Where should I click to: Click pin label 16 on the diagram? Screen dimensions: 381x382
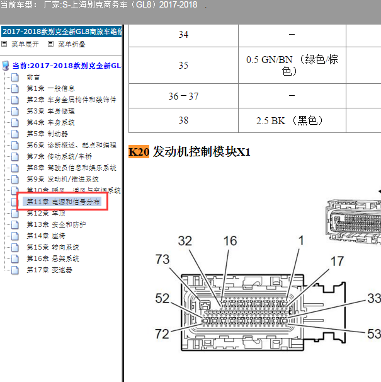pos(230,241)
